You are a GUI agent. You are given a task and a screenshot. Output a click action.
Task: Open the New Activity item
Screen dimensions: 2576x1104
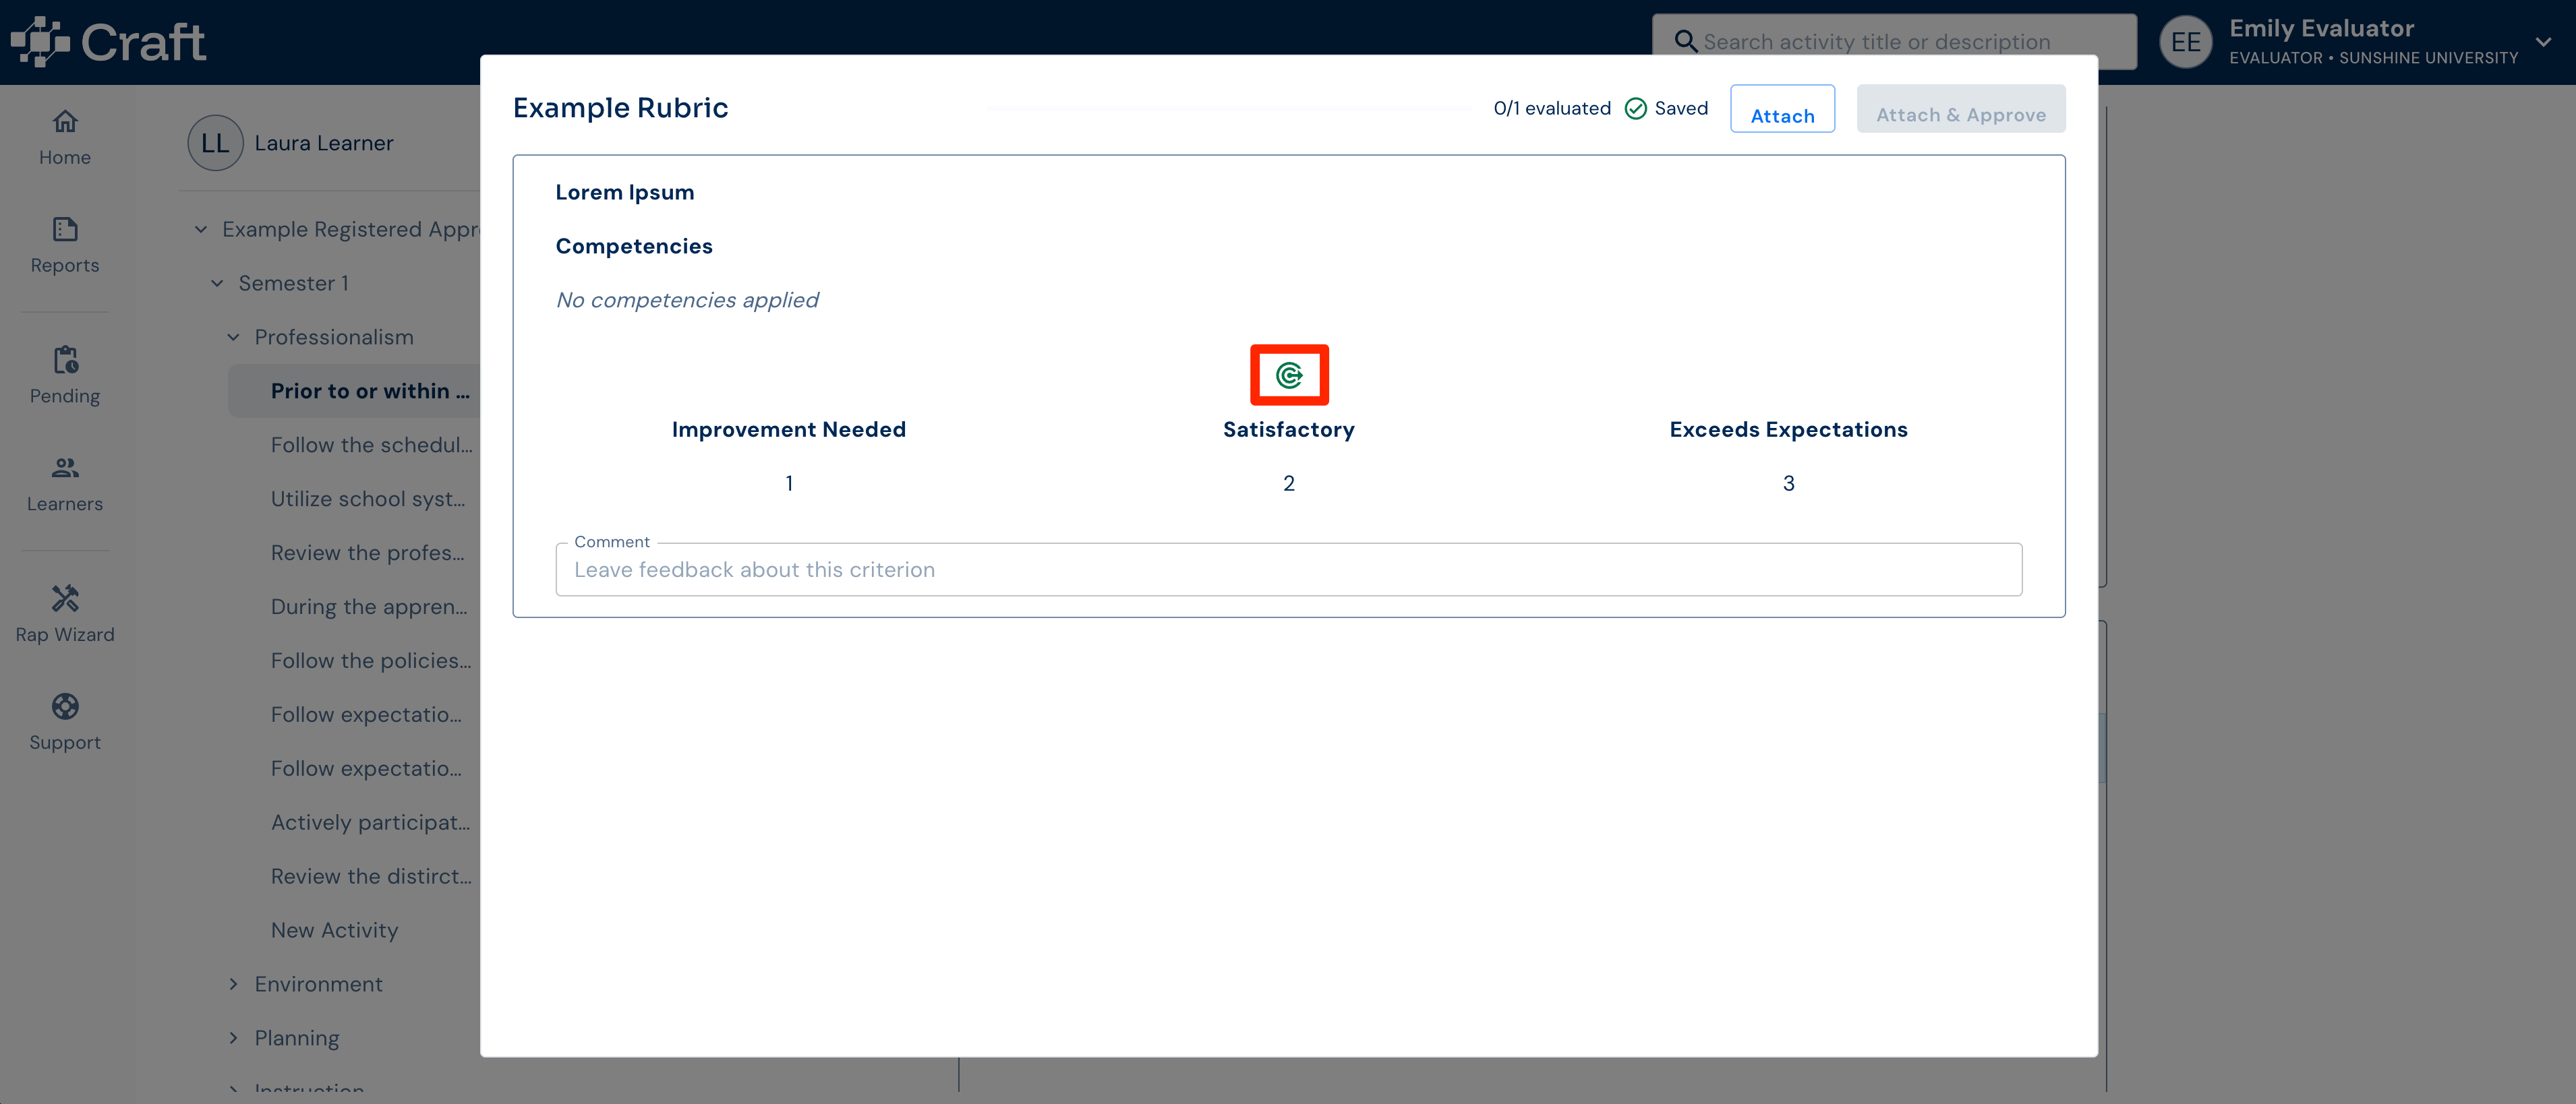[x=334, y=930]
